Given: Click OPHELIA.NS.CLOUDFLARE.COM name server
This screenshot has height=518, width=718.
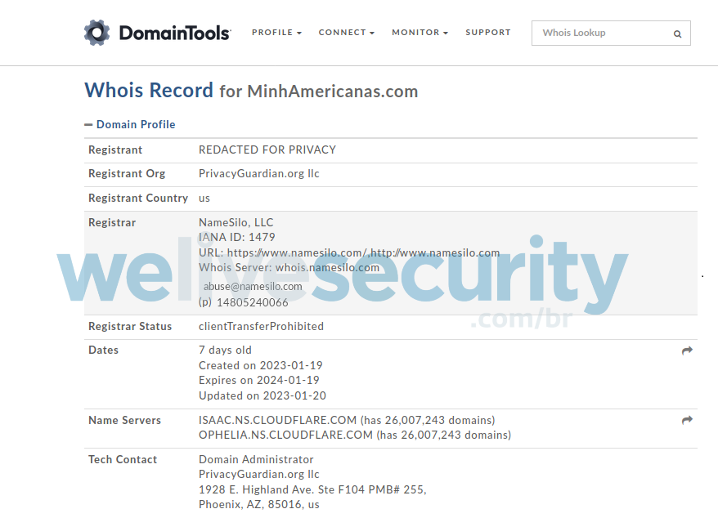Looking at the screenshot, I should point(285,435).
